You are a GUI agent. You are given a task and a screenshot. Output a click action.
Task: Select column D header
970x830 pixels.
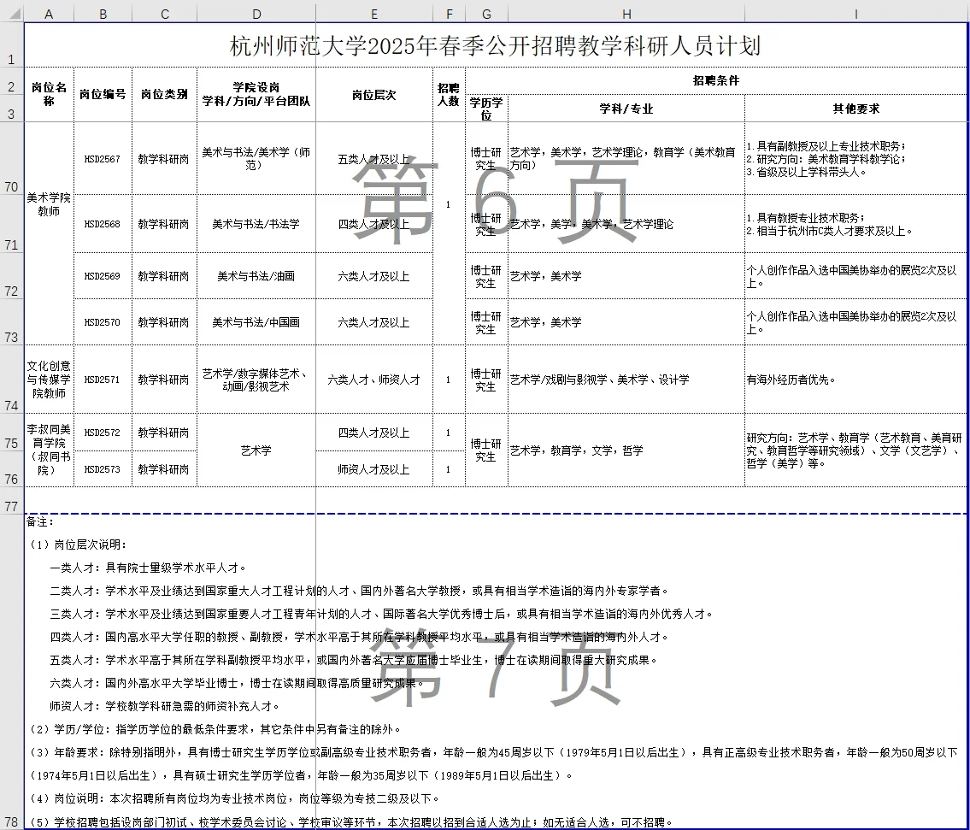pos(256,14)
